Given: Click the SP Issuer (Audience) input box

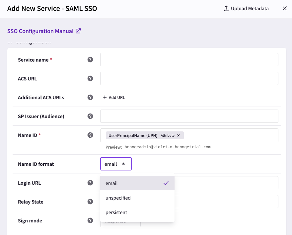Looking at the screenshot, I should coord(189,116).
